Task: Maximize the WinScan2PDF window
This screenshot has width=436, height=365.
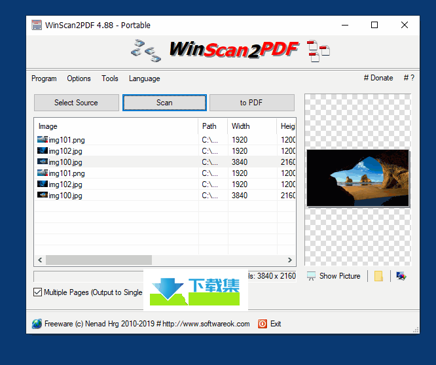Action: point(374,25)
